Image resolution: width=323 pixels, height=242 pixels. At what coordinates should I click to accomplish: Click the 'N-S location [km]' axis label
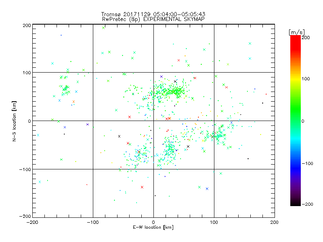click(x=14, y=121)
